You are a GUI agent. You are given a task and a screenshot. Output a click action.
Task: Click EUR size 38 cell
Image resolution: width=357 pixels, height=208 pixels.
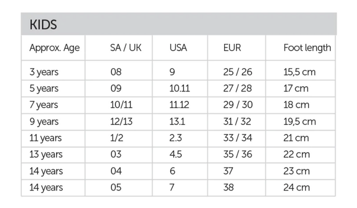click(x=228, y=187)
